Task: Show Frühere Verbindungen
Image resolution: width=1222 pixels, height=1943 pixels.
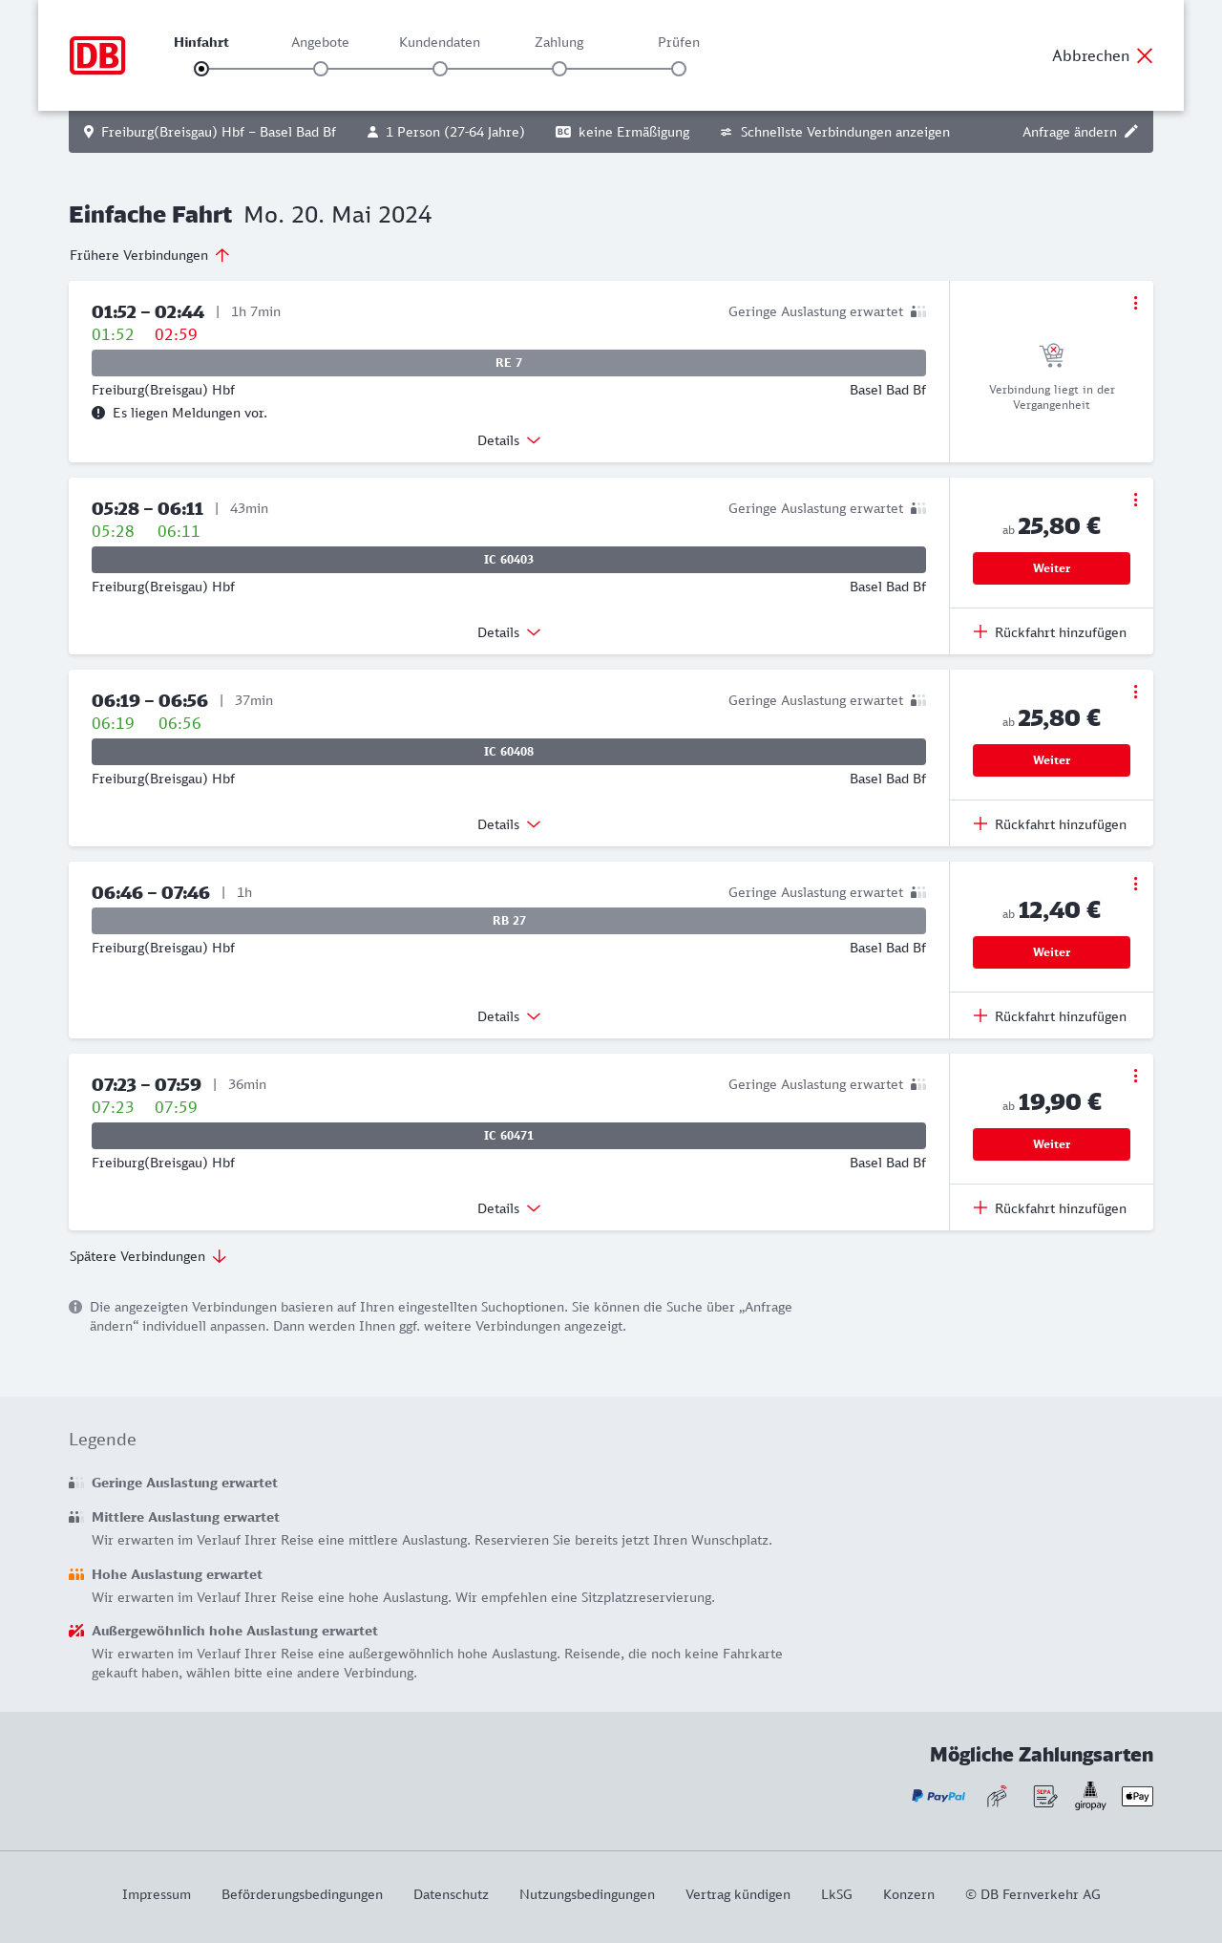Action: pyautogui.click(x=150, y=255)
